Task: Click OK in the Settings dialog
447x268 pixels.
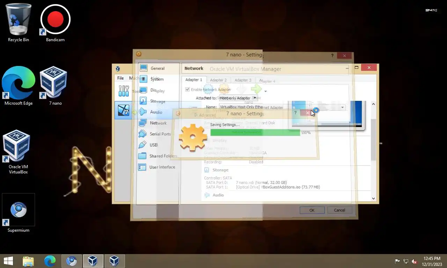Action: (x=312, y=210)
